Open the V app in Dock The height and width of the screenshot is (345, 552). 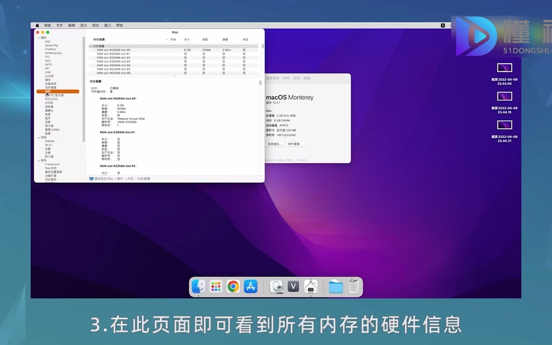coord(293,287)
